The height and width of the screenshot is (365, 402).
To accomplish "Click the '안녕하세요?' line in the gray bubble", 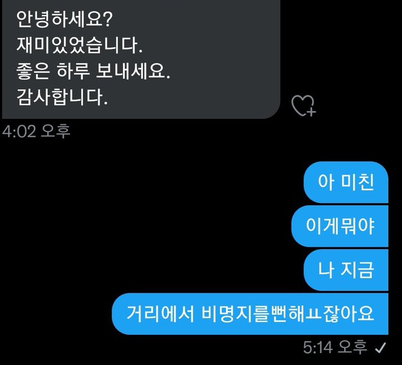I will (x=64, y=20).
